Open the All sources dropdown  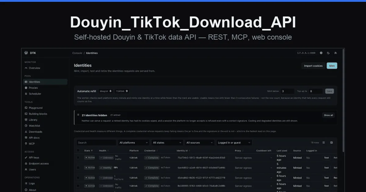coord(200,143)
